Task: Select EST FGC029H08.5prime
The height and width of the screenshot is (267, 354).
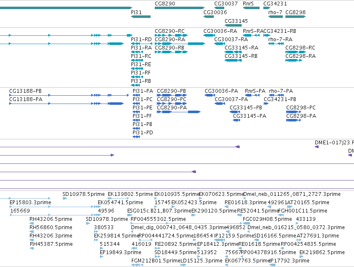Action: coord(246,223)
